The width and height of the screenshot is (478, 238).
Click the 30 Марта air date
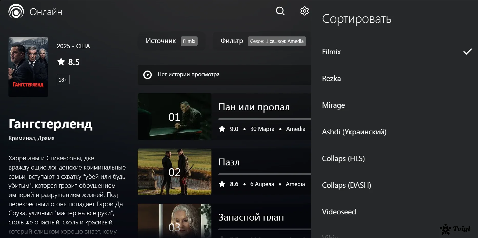click(x=262, y=129)
